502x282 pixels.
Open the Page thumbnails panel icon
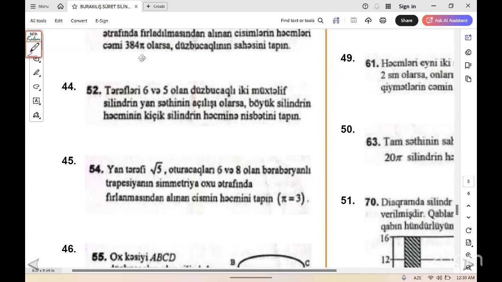(468, 79)
